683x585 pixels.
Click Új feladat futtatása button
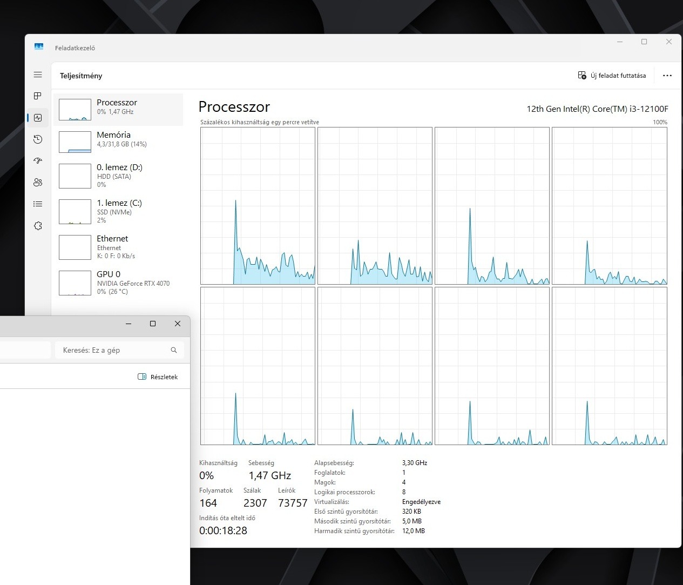click(612, 76)
